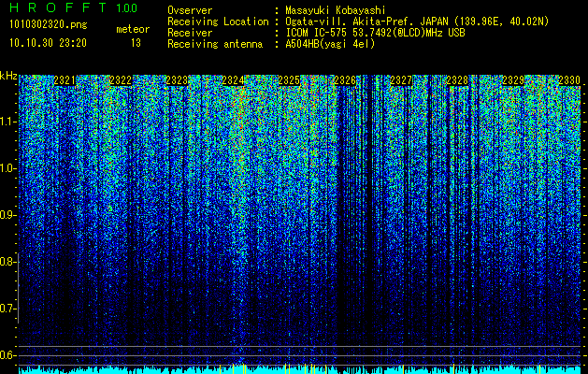The width and height of the screenshot is (588, 374).
Task: Click the Receiving Location label
Action: [218, 22]
